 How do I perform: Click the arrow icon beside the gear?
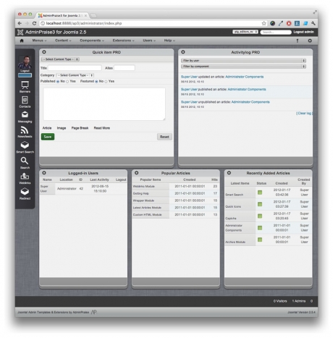click(298, 41)
